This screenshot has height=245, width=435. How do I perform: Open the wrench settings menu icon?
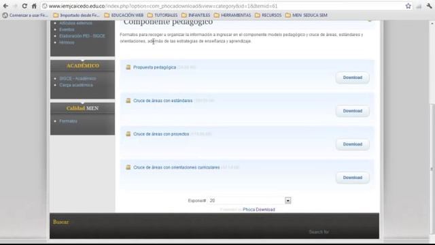429,6
